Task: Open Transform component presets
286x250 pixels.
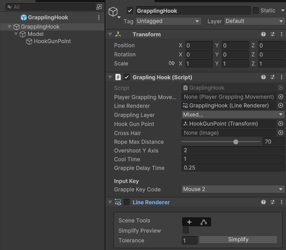Action: (x=273, y=34)
